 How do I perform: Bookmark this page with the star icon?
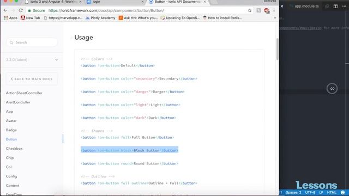coord(250,10)
